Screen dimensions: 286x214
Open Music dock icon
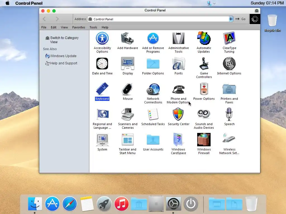point(121,204)
